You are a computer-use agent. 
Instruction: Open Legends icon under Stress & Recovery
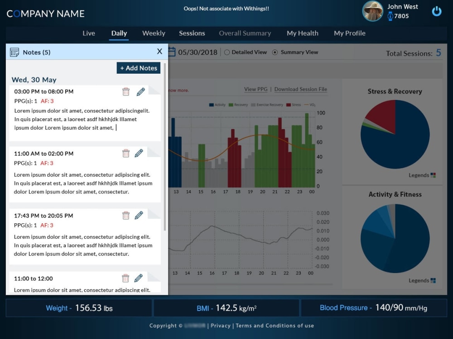433,175
